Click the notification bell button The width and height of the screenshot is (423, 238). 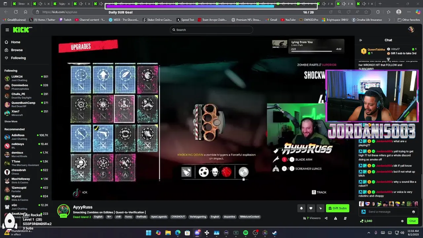tap(301, 208)
